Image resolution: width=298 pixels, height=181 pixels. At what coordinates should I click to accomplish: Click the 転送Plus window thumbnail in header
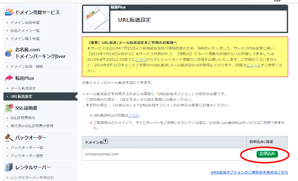pos(96,19)
